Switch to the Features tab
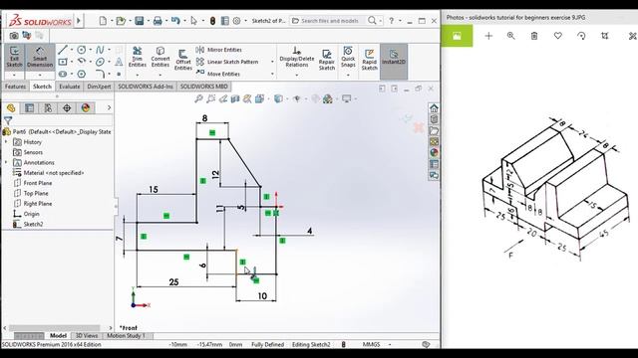The height and width of the screenshot is (358, 638). pyautogui.click(x=16, y=87)
